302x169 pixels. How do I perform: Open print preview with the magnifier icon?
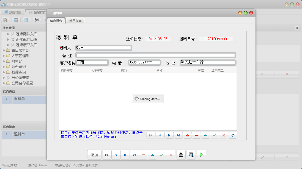(191, 155)
